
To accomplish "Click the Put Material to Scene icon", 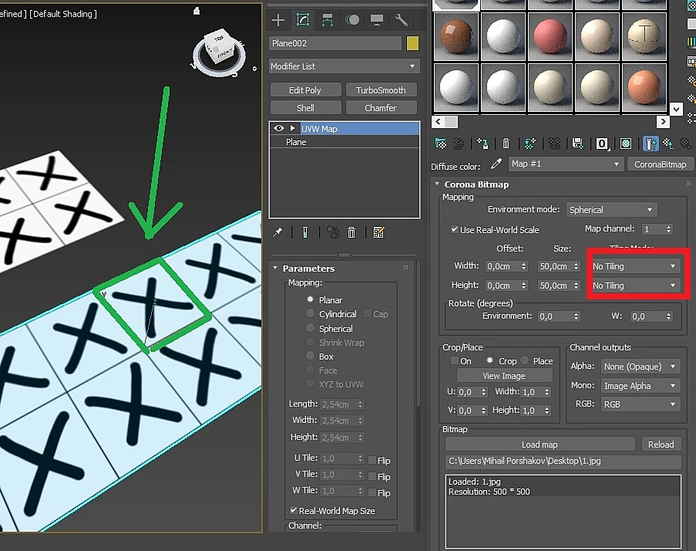I will (459, 144).
